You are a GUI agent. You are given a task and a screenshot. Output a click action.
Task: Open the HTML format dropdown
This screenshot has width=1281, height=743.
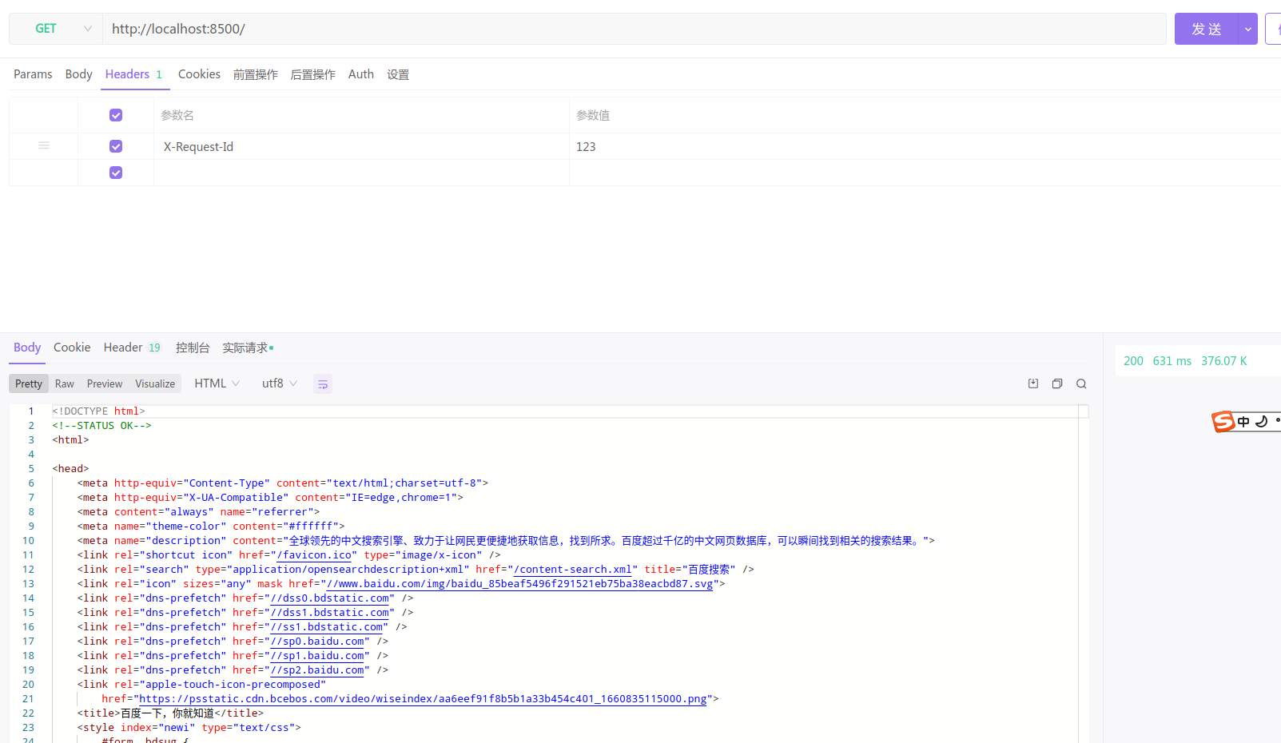(x=217, y=383)
